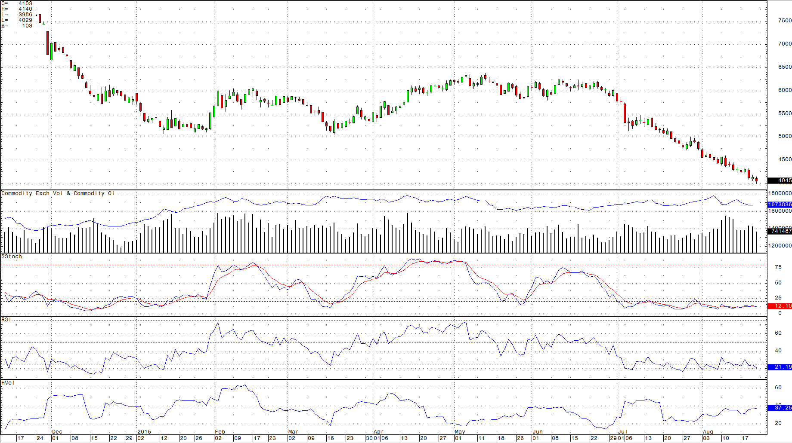
Task: Click the May month label on the axis
Action: point(460,432)
